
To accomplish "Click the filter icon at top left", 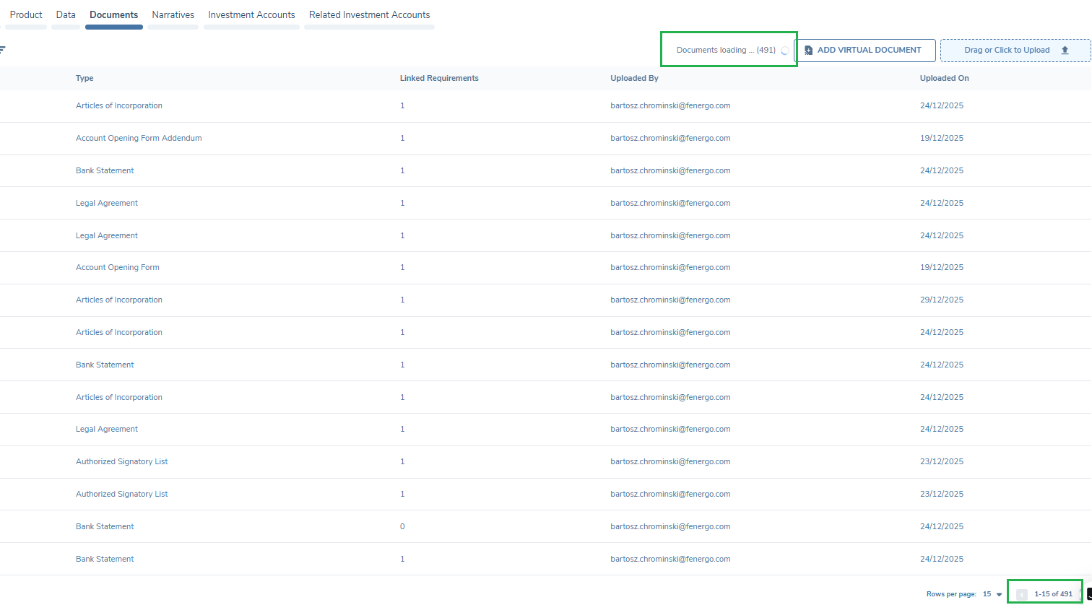I will [2, 50].
